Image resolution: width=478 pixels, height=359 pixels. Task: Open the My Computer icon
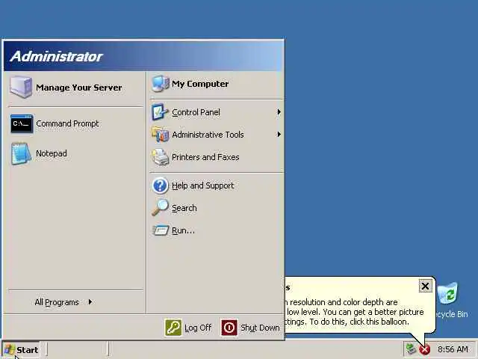point(160,83)
